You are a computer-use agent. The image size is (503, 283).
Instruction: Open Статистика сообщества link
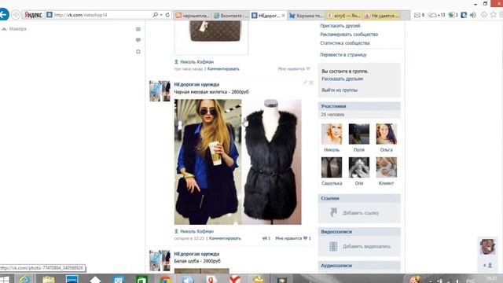click(344, 43)
